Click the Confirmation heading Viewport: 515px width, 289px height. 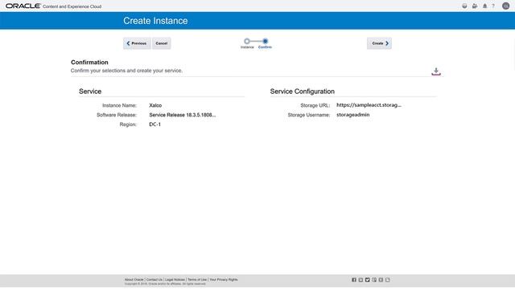coord(89,63)
